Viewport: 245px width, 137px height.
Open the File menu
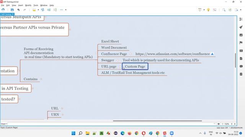click(x=3, y=5)
